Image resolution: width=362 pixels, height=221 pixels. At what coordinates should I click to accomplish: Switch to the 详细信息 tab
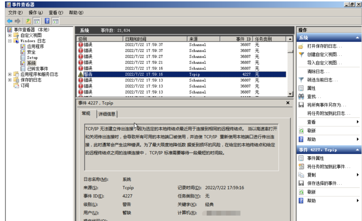tap(107, 114)
